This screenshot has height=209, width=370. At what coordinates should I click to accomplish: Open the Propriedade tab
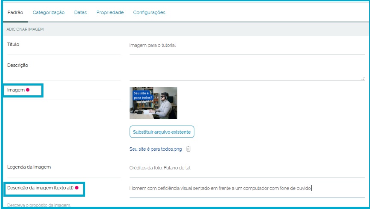click(110, 12)
